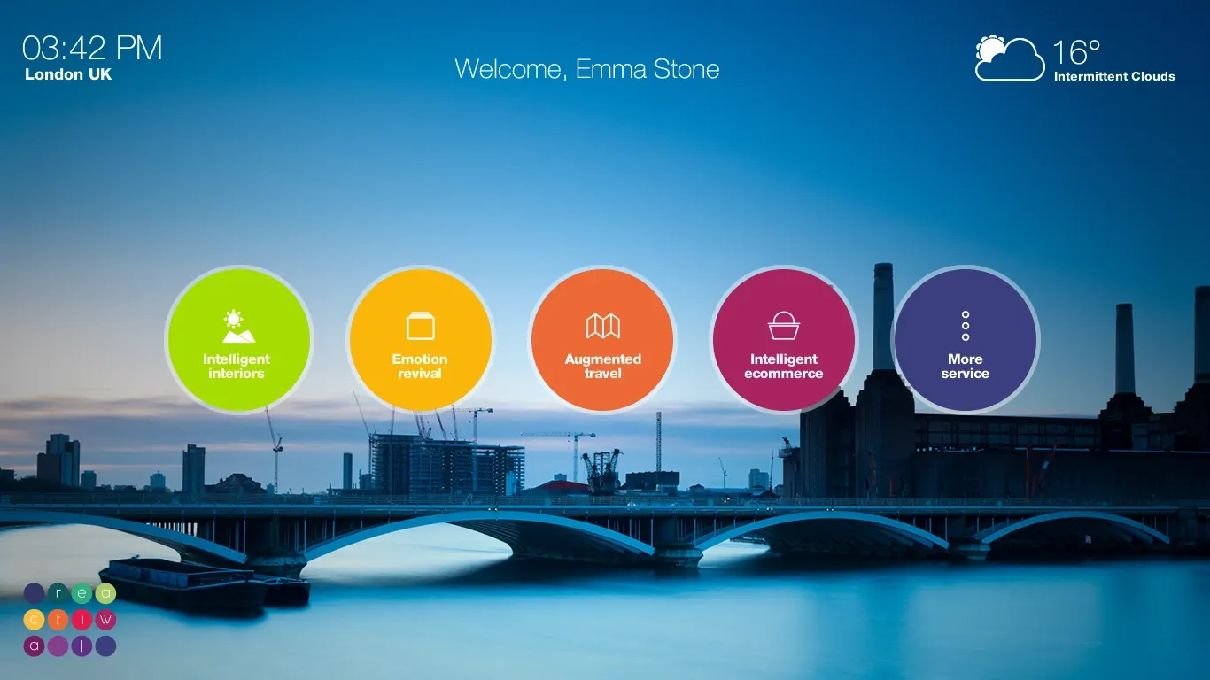The width and height of the screenshot is (1210, 680).
Task: Click the Intermittent Clouds weather text
Action: 1114,77
